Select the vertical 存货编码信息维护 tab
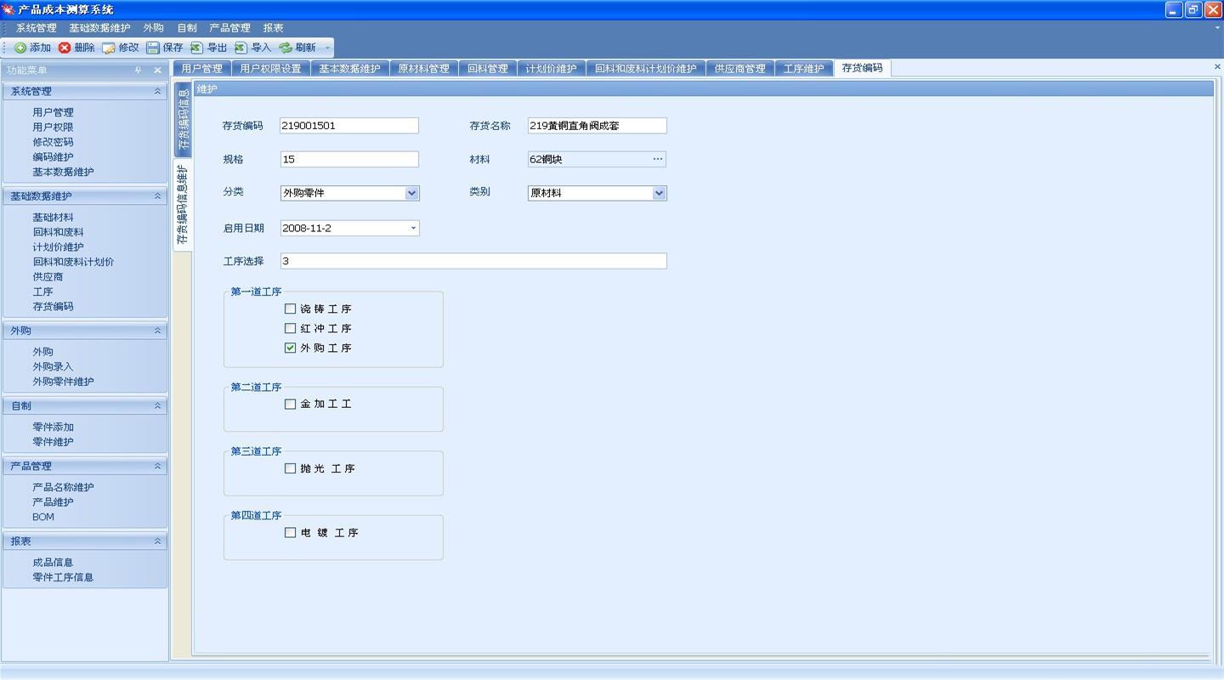 tap(182, 204)
